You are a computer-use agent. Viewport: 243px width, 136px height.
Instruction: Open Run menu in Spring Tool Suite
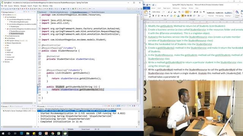[40, 6]
